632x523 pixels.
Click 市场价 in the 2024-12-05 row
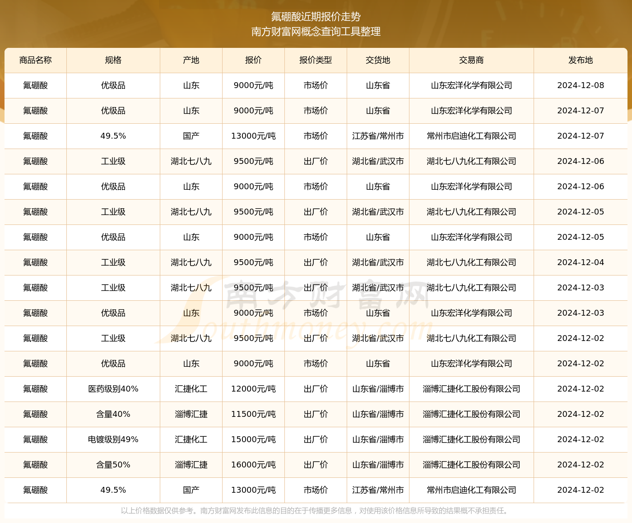316,237
